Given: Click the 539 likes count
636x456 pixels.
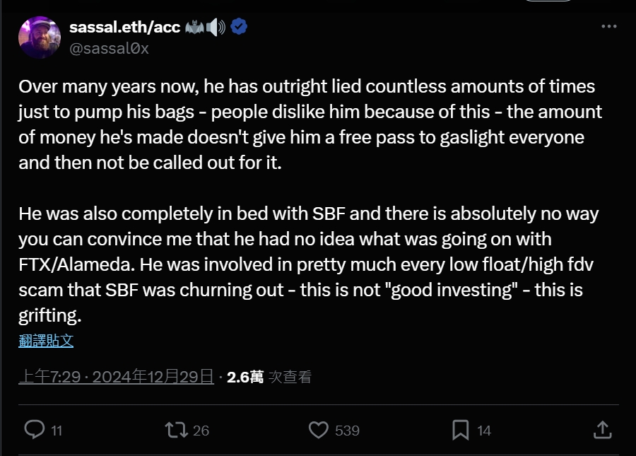Looking at the screenshot, I should click(347, 430).
